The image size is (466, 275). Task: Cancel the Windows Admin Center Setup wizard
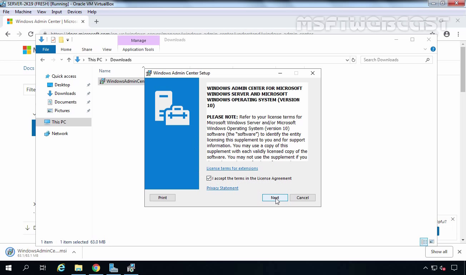[x=302, y=198]
